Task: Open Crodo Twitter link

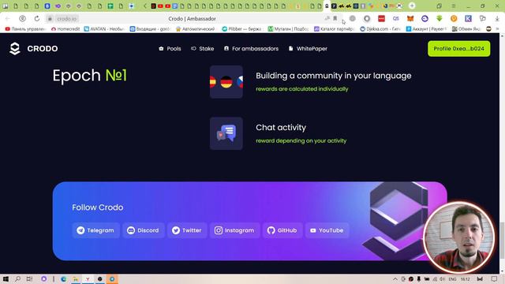Action: click(187, 230)
